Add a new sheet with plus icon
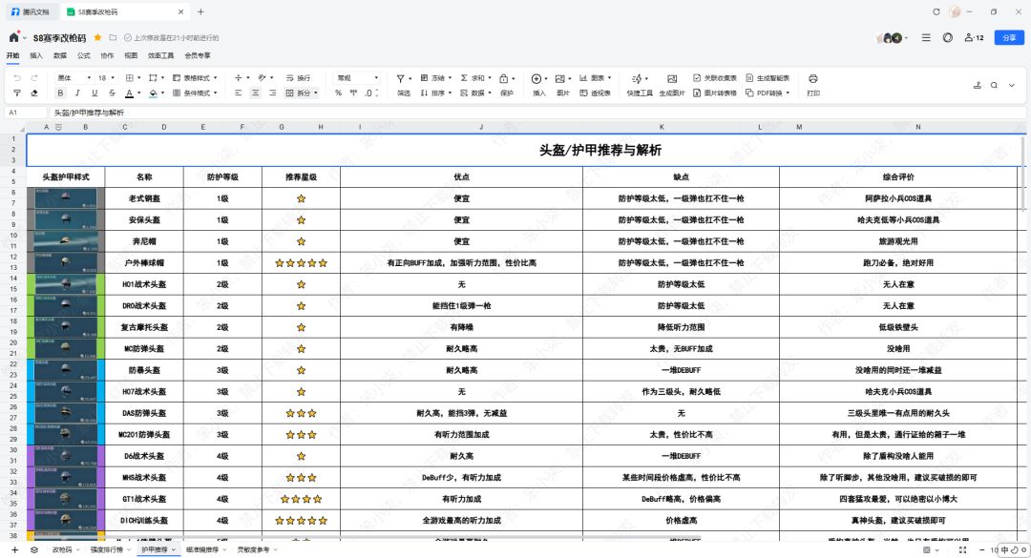 (x=15, y=549)
